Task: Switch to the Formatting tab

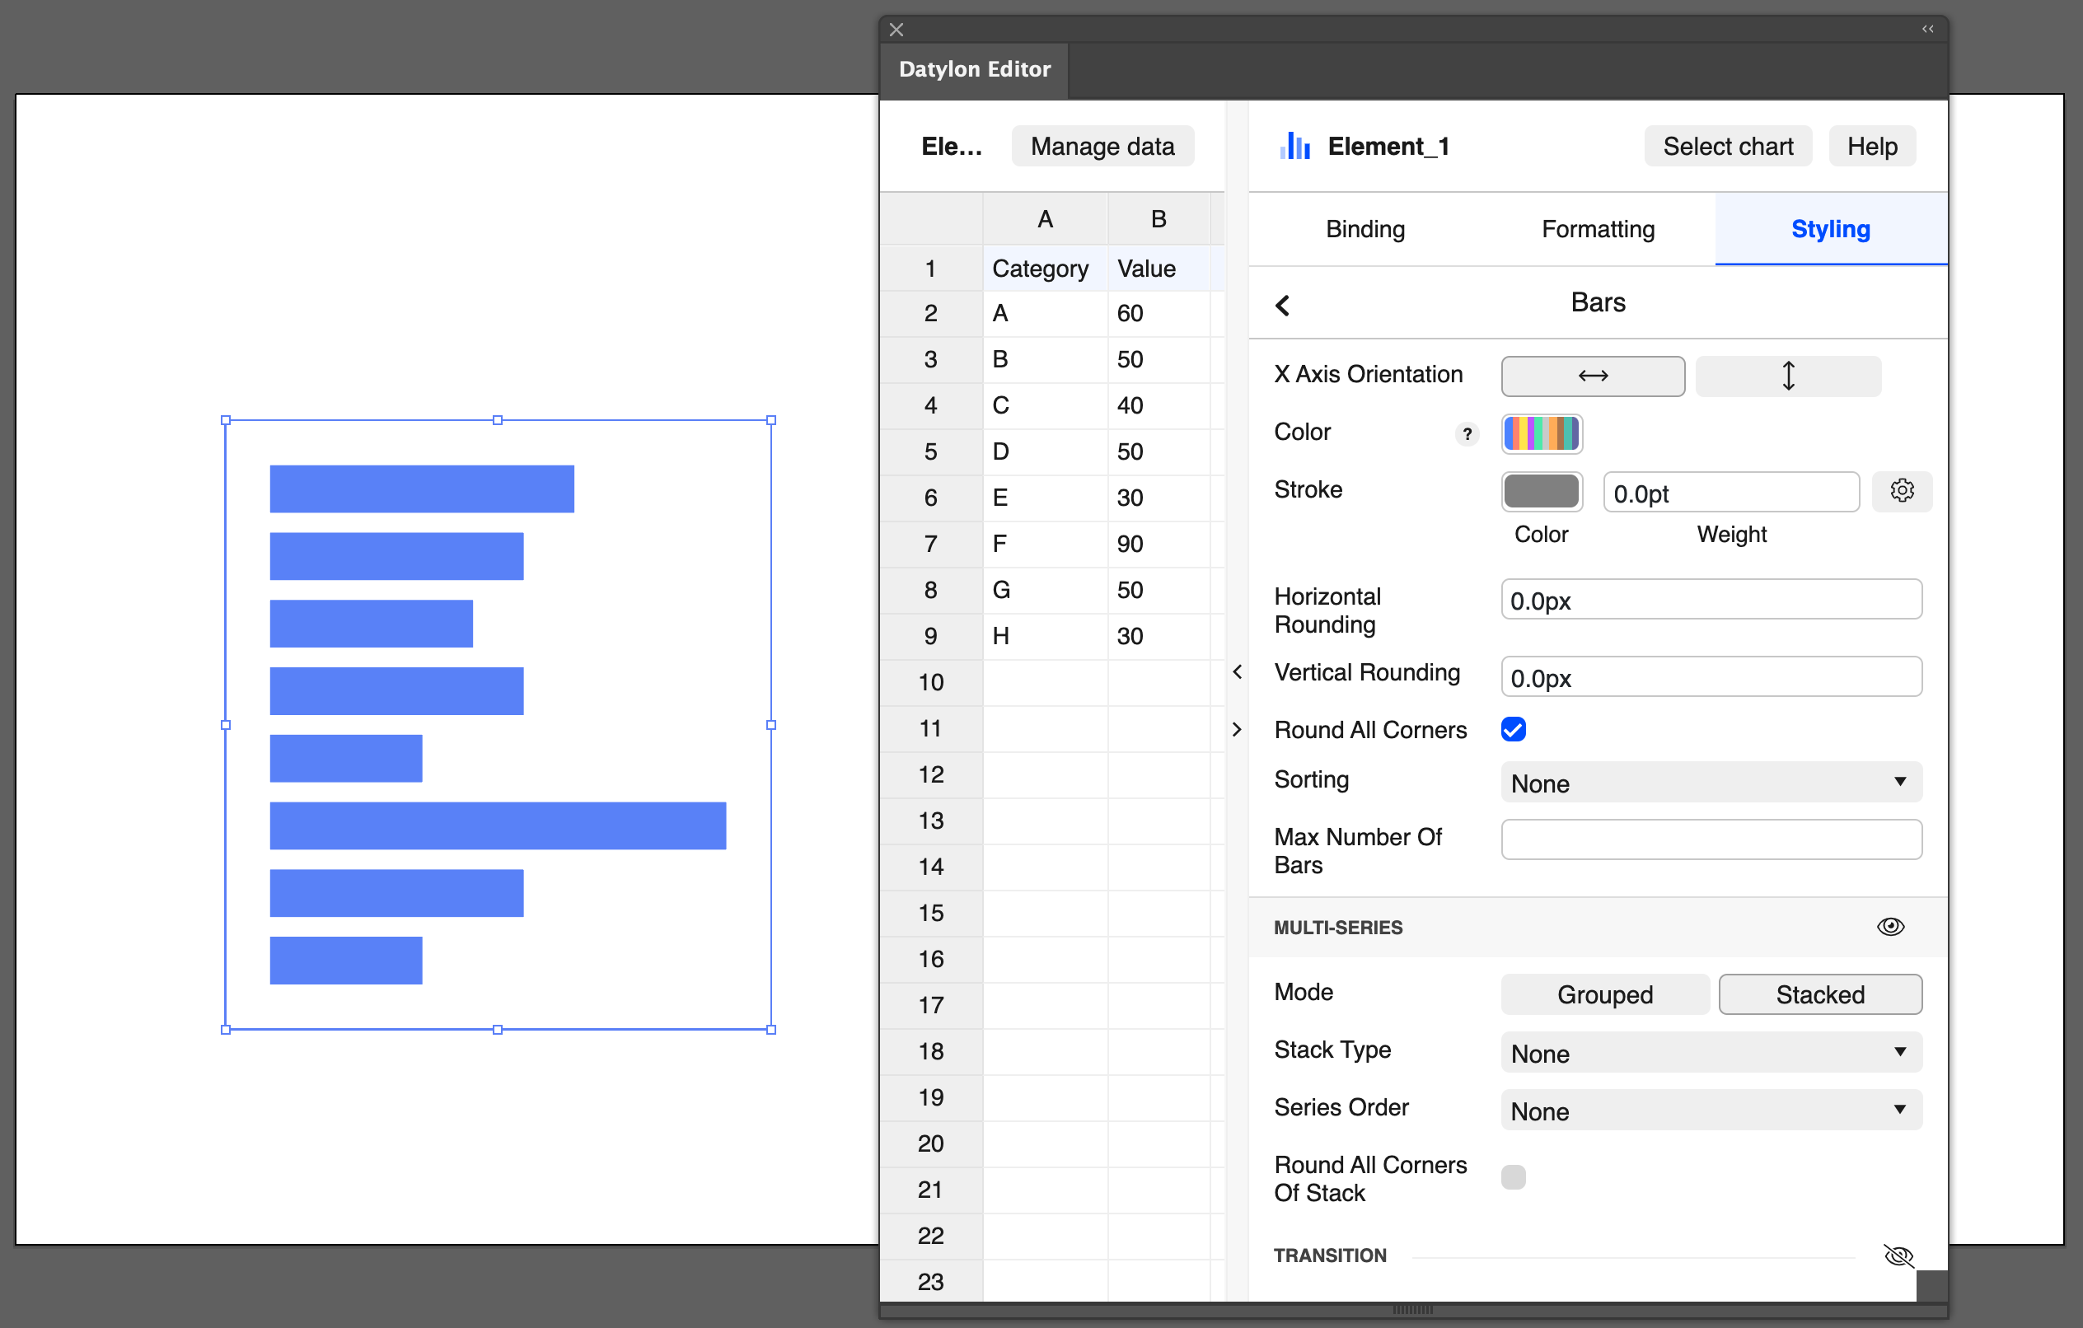Action: tap(1597, 229)
